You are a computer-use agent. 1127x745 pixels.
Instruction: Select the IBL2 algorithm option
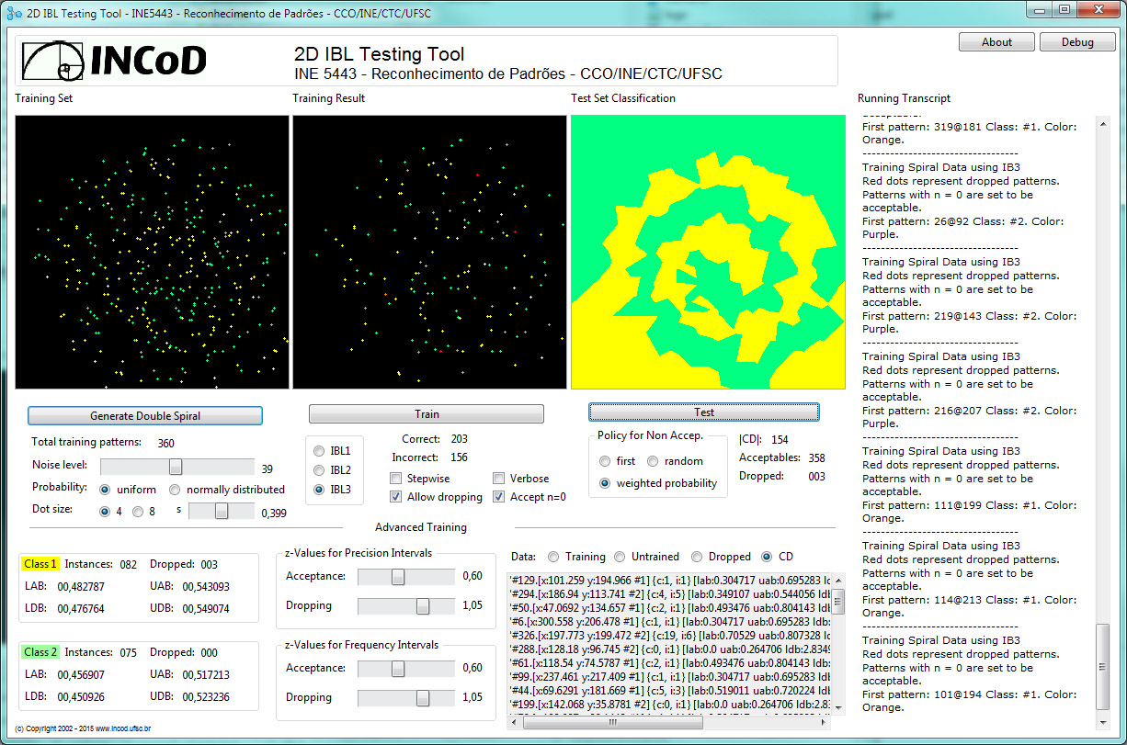(x=319, y=470)
